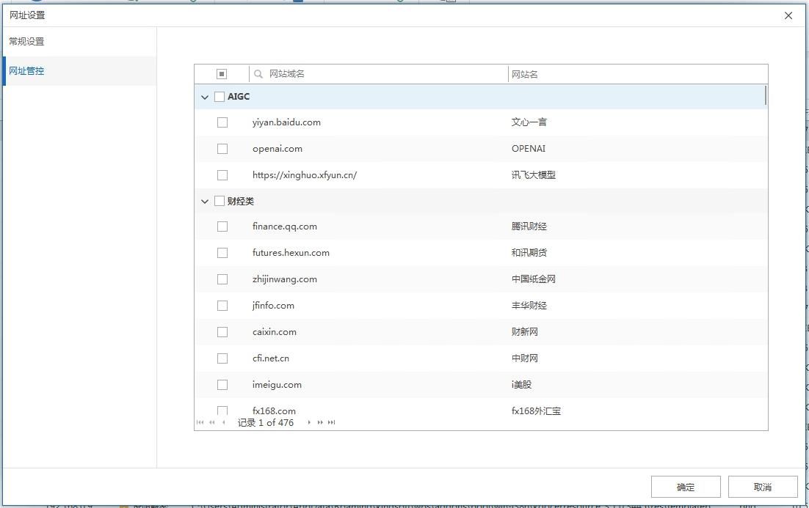Click the fx168外汇宝 site name
This screenshot has height=508, width=809.
tap(536, 411)
